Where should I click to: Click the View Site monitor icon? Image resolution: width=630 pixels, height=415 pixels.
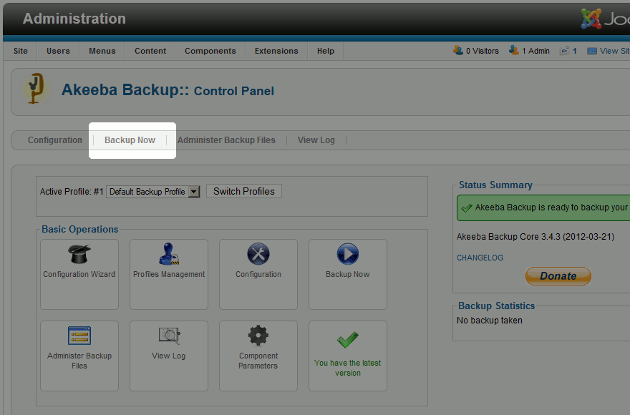click(x=592, y=51)
